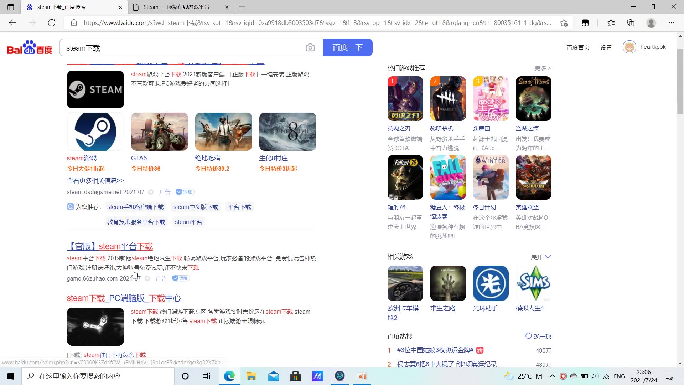
Task: View site information lock icon
Action: pyautogui.click(x=74, y=23)
